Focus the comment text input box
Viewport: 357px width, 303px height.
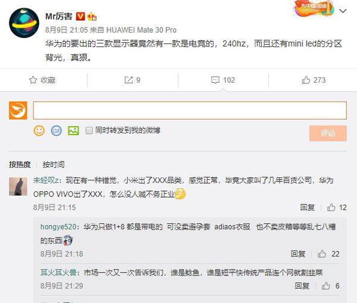(190, 111)
